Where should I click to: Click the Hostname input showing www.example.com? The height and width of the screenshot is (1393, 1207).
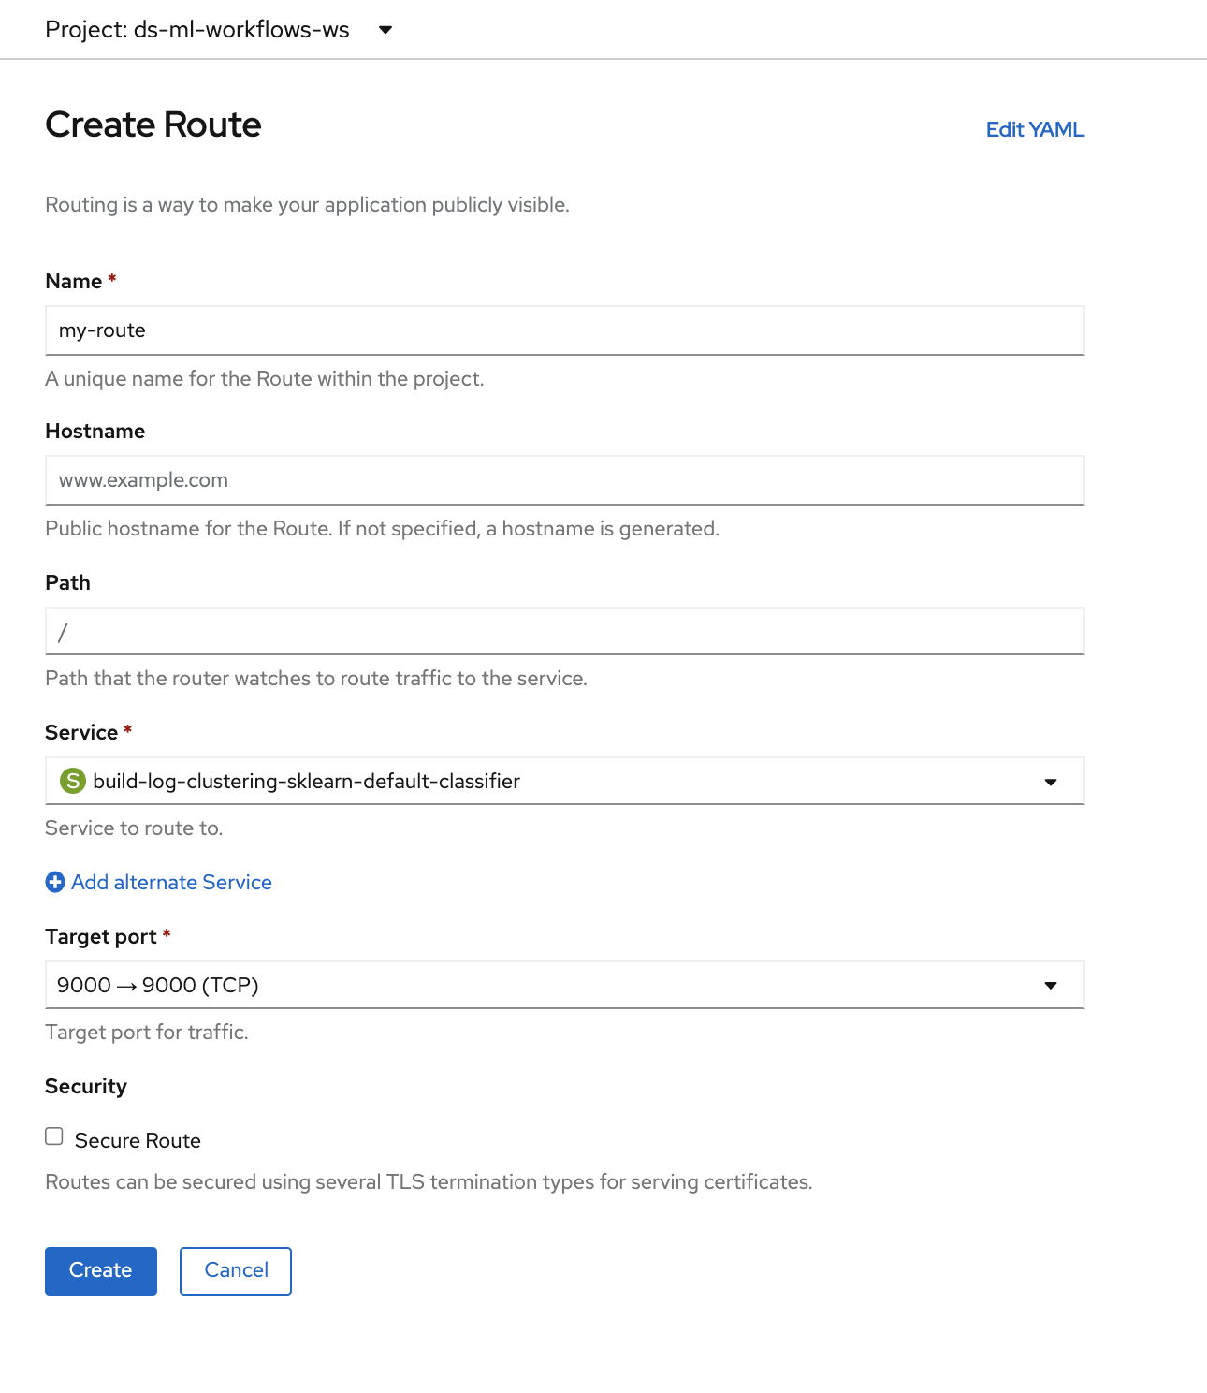pyautogui.click(x=564, y=480)
